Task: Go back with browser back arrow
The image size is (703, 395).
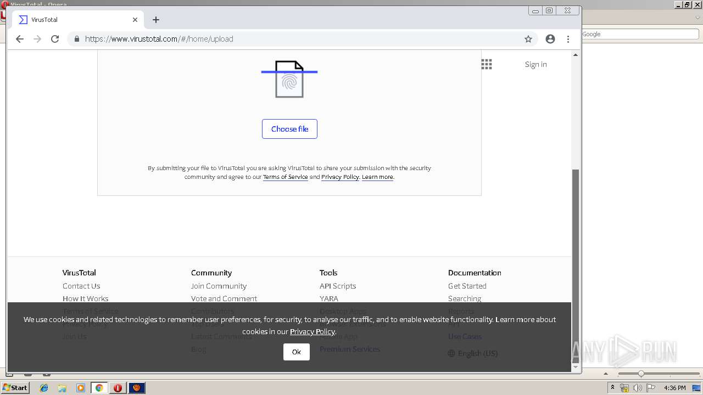Action: coord(20,39)
